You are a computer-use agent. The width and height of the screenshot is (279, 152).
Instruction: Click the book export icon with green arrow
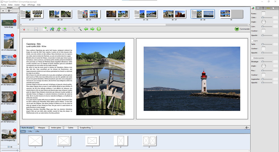(x=64, y=29)
